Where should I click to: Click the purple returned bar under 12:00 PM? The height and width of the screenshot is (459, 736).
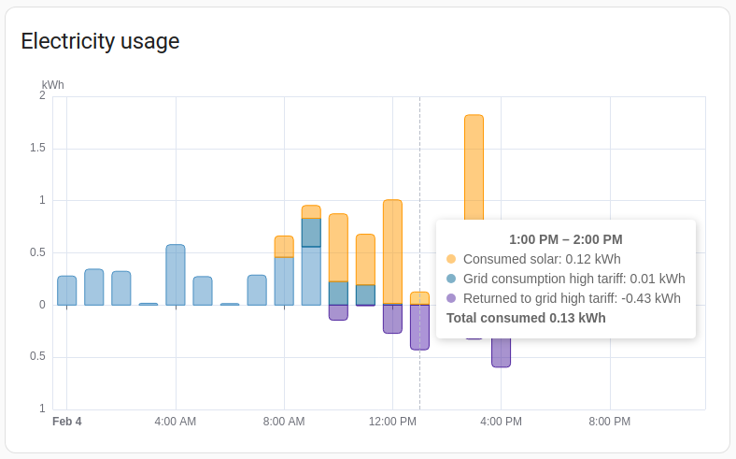[x=392, y=319]
